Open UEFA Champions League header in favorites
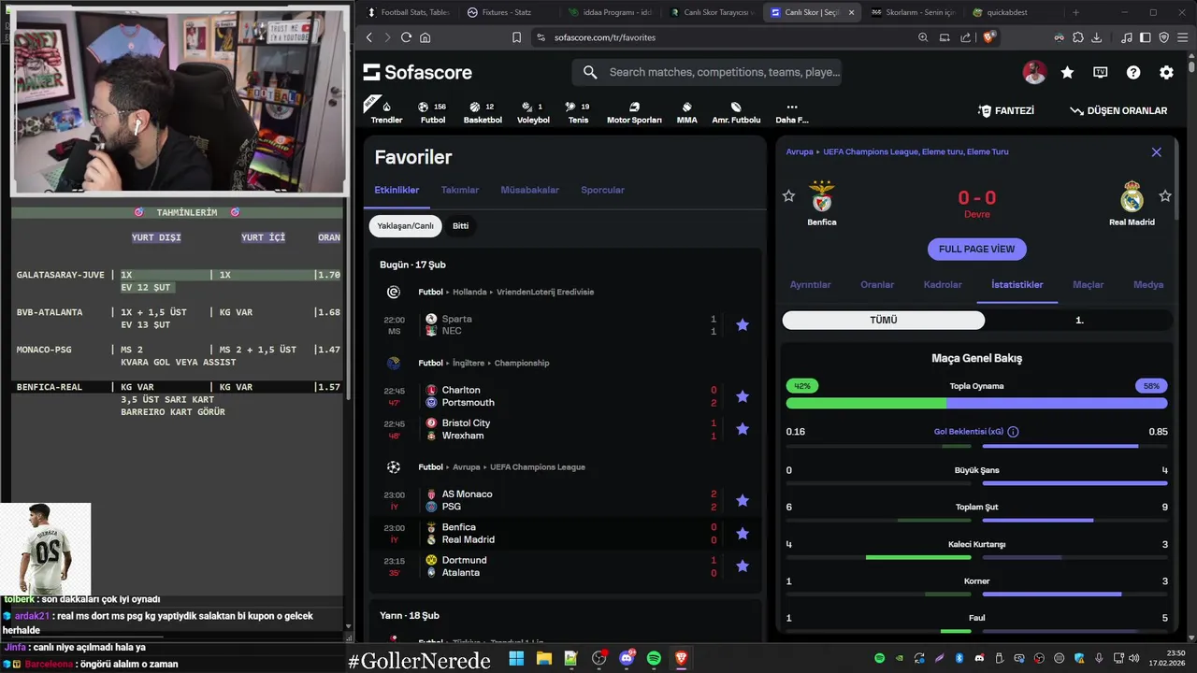1197x673 pixels. tap(538, 466)
